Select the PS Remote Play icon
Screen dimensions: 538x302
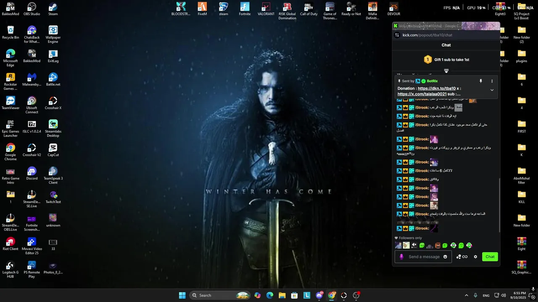32,269
